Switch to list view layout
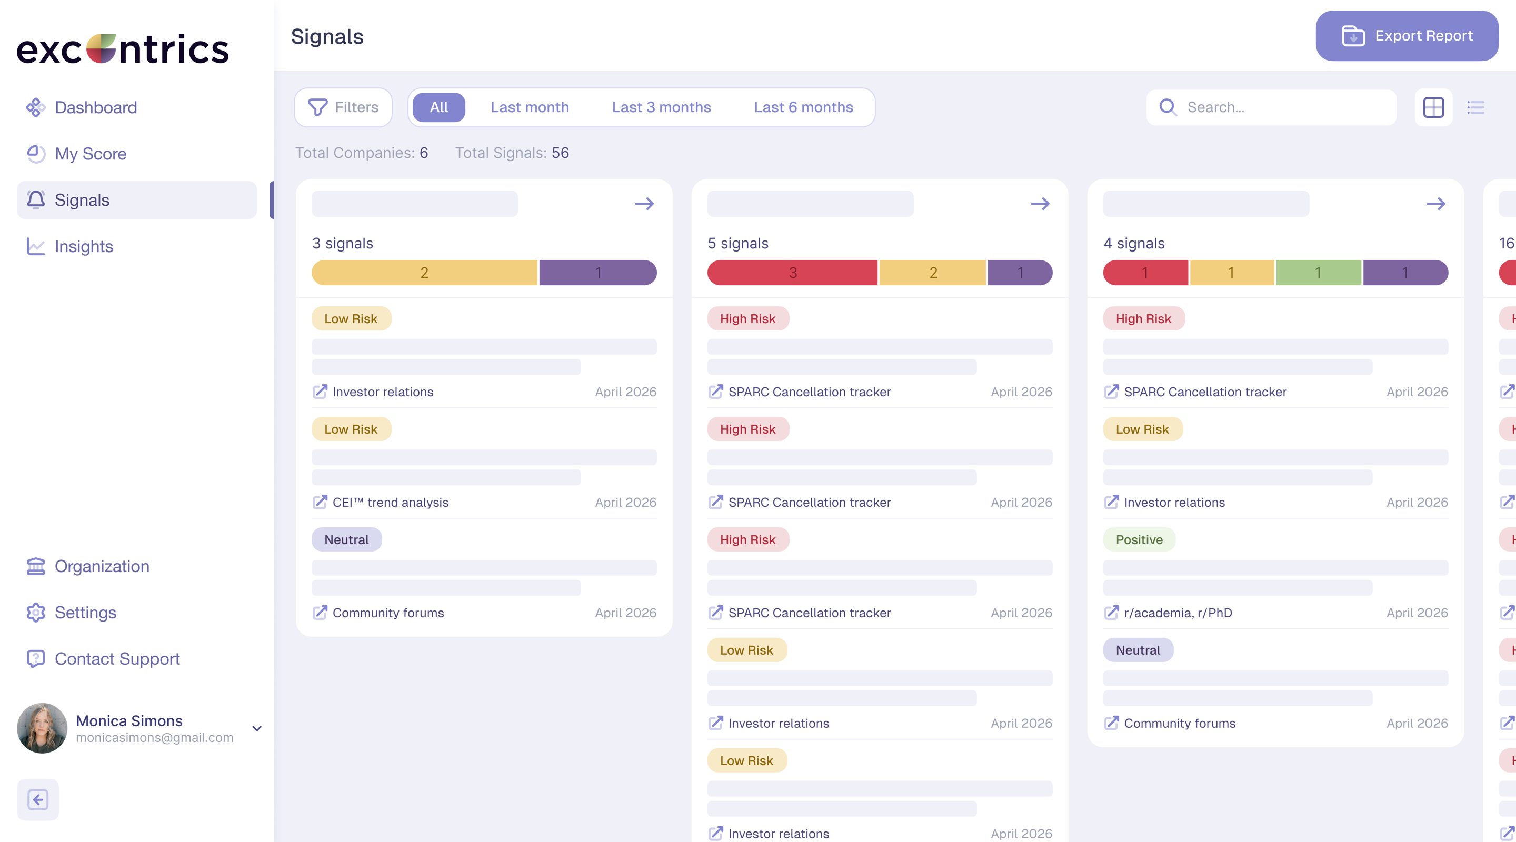 point(1475,107)
